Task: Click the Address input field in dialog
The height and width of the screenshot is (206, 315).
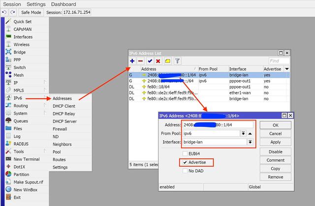Action: pos(218,125)
